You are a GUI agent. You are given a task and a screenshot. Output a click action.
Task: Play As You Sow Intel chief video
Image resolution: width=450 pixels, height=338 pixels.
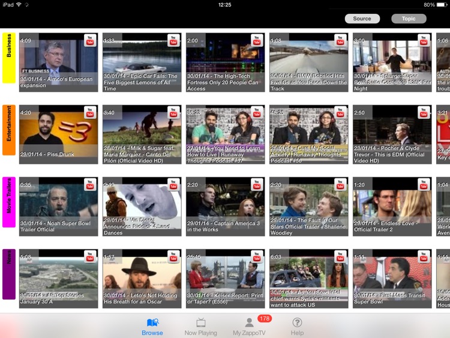(309, 279)
